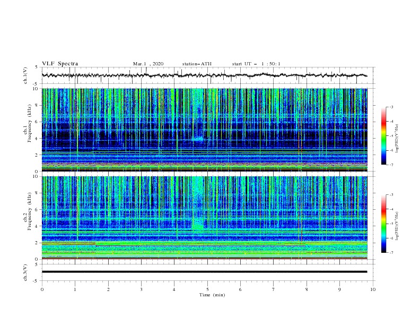The width and height of the screenshot is (420, 325).
Task: Click time axis tick label '5'
Action: (207, 289)
